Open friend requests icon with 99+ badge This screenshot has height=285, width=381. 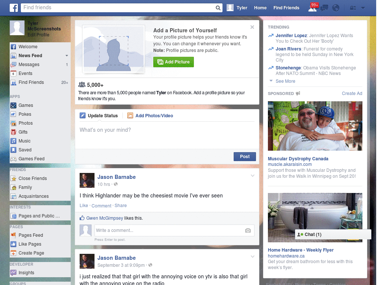tap(313, 7)
